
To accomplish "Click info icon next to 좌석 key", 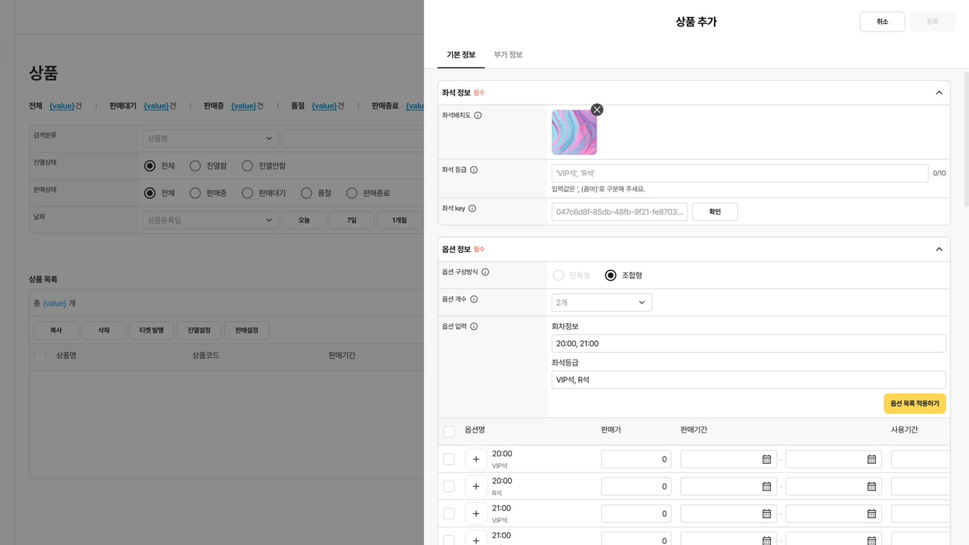I will click(x=472, y=208).
